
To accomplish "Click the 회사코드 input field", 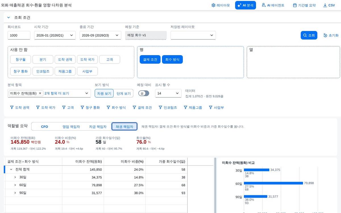I will 19,35.
